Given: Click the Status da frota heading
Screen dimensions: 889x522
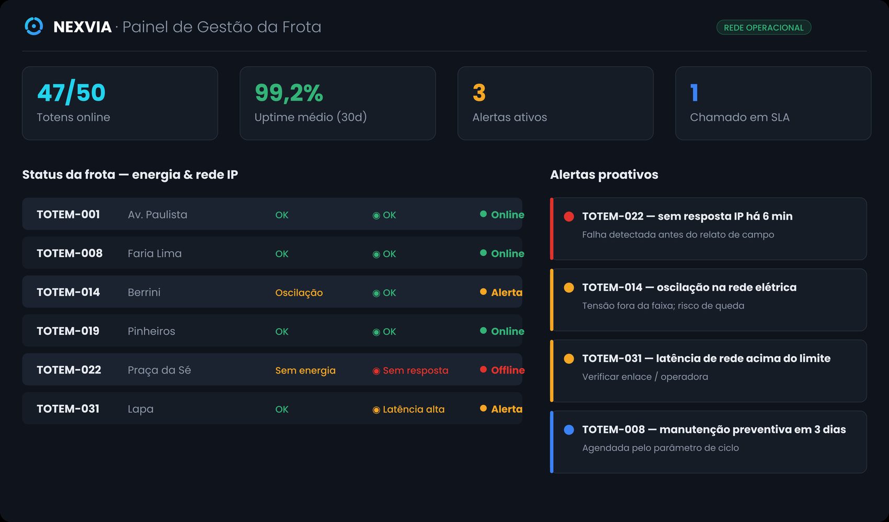Looking at the screenshot, I should click(x=130, y=175).
